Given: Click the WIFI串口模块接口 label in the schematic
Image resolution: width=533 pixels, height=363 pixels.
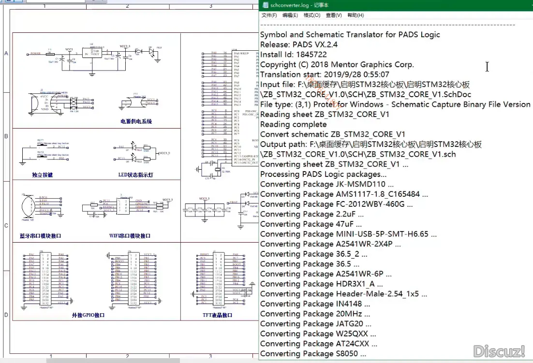Looking at the screenshot, I should 130,236.
